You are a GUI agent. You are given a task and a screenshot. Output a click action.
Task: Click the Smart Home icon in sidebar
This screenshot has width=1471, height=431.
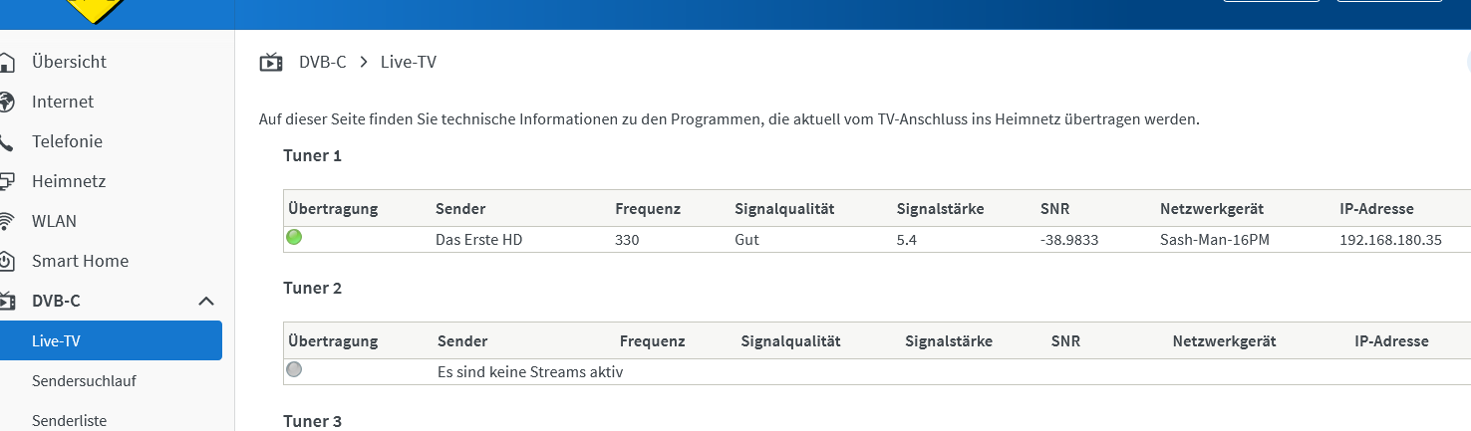6,261
